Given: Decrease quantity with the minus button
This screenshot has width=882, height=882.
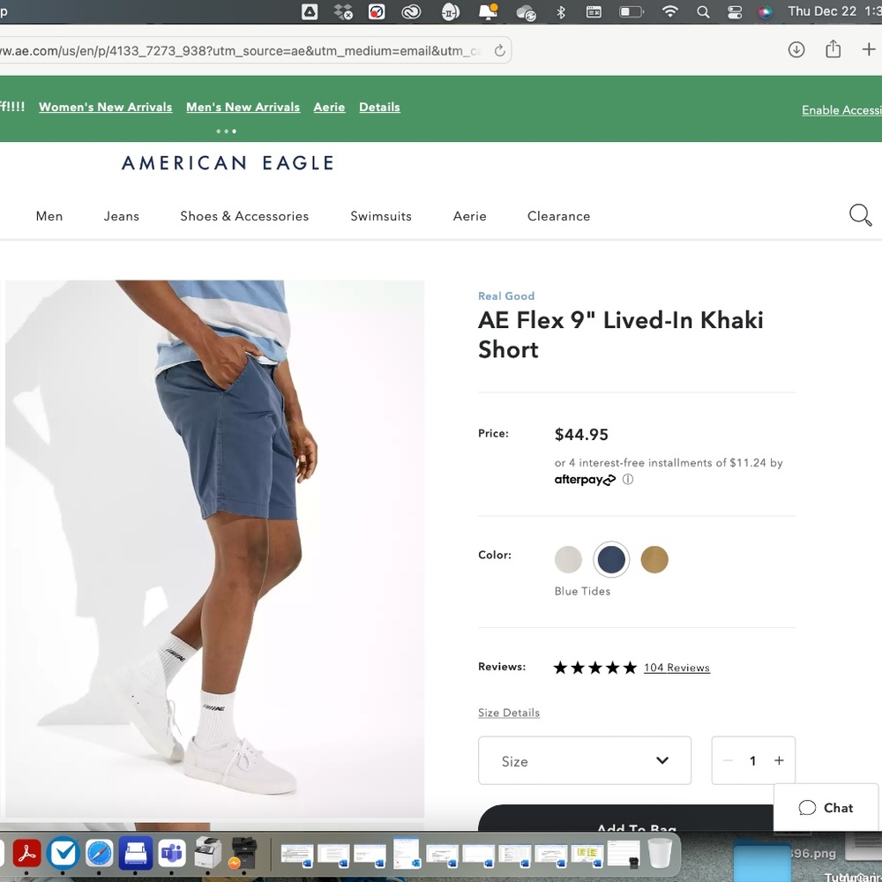Looking at the screenshot, I should [x=728, y=760].
